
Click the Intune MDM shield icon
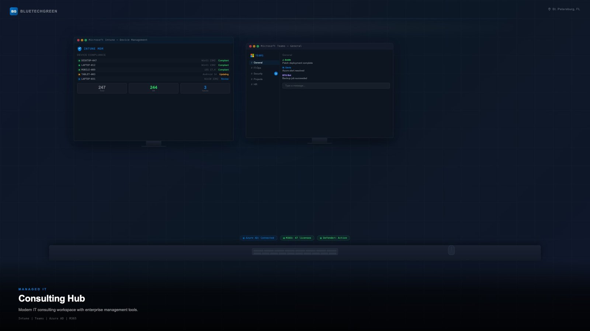(79, 49)
